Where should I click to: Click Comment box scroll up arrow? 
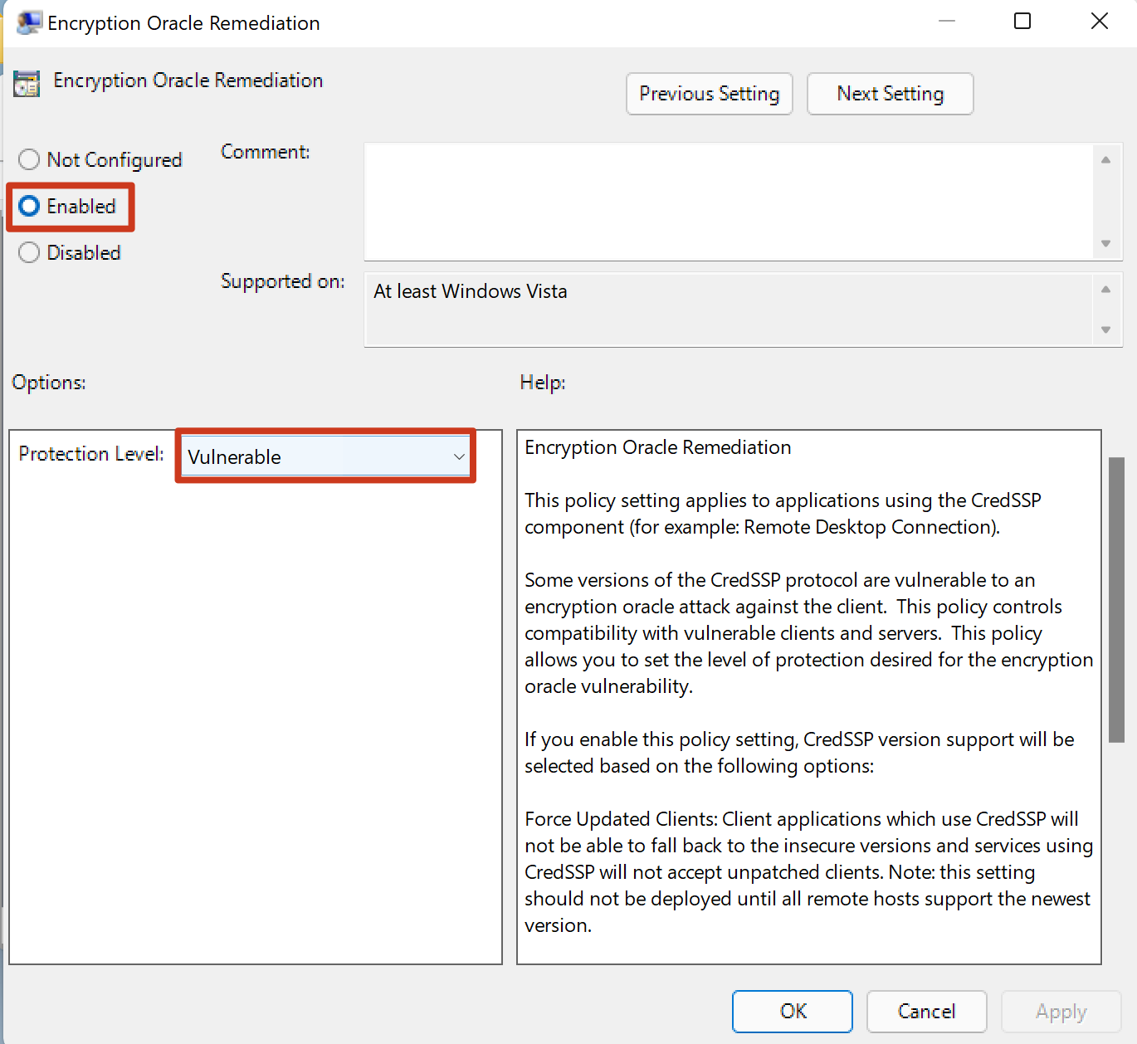(1105, 160)
